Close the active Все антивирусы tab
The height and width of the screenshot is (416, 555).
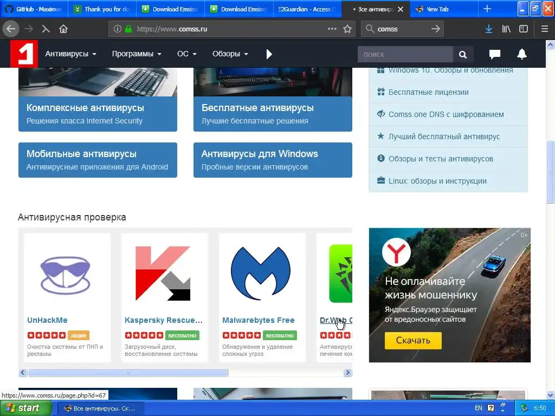[401, 9]
